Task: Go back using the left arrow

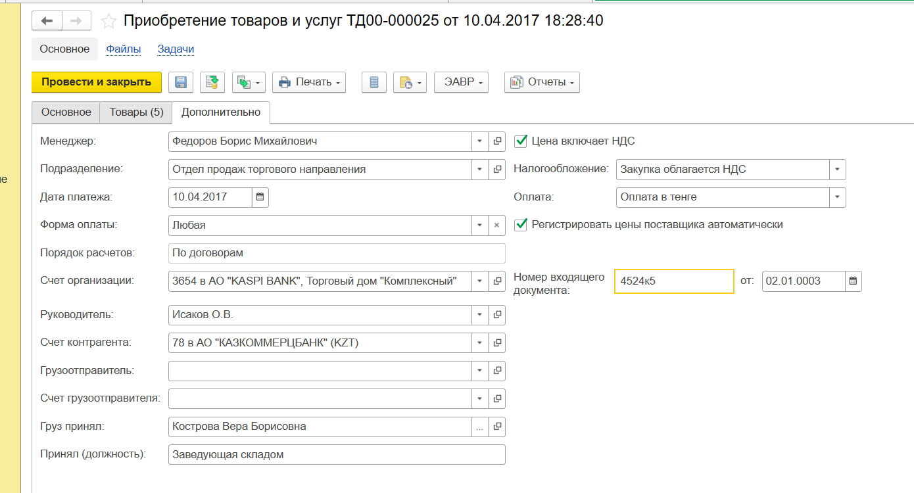Action: pyautogui.click(x=47, y=21)
